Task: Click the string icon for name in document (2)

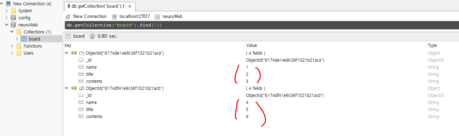Action: (81, 103)
